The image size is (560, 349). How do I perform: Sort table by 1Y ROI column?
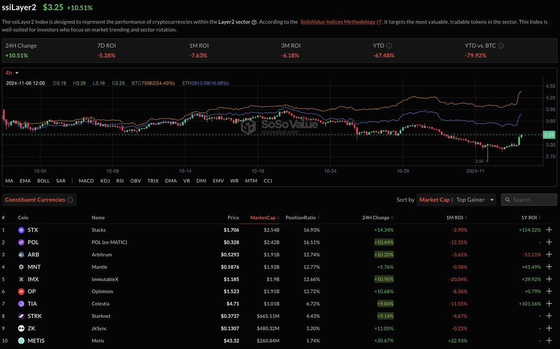pyautogui.click(x=531, y=218)
